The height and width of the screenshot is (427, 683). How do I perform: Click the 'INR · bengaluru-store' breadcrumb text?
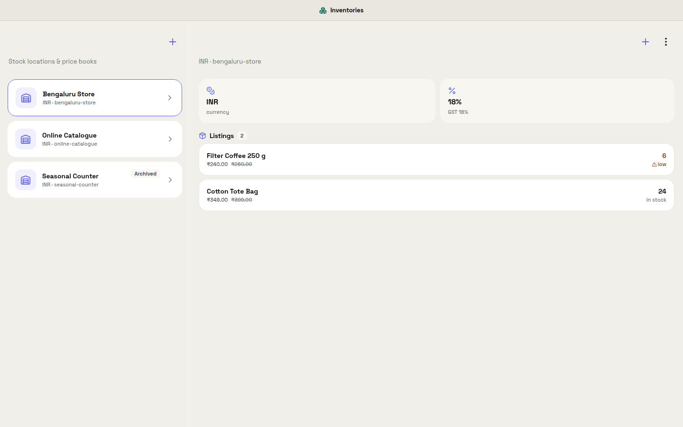pyautogui.click(x=230, y=62)
